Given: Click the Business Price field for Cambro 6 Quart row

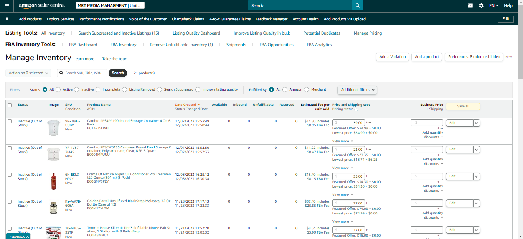Looking at the screenshot, I should (427, 150).
